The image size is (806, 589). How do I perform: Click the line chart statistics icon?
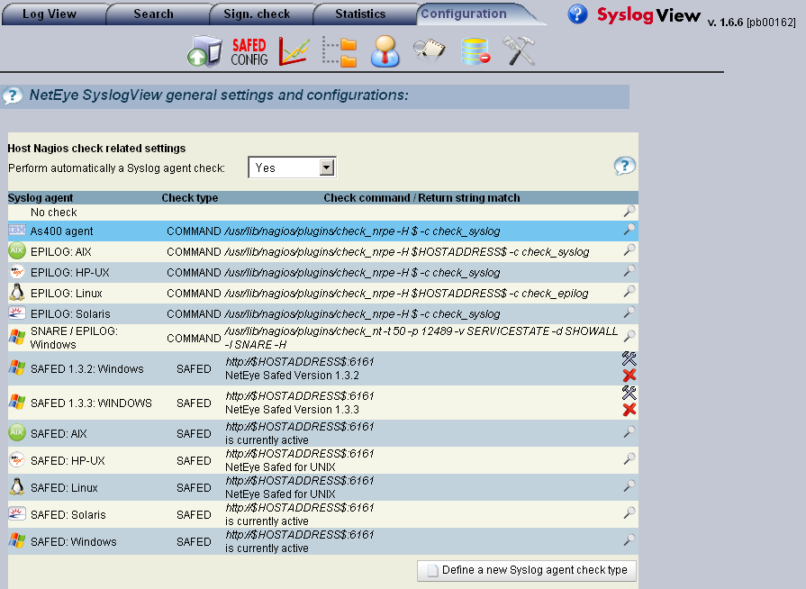click(294, 51)
